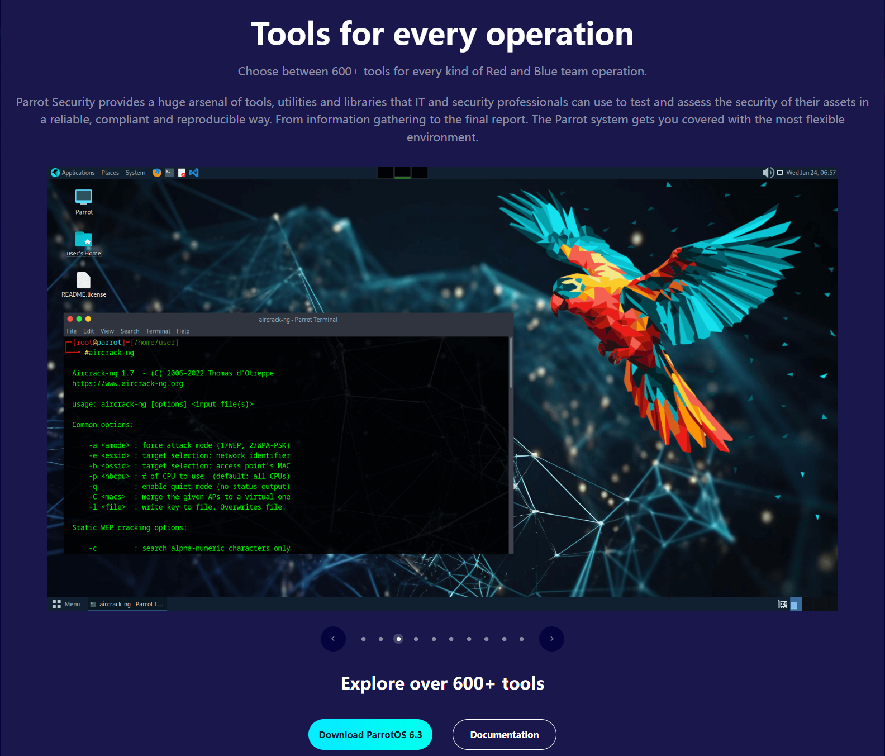Go to the previous carousel slide
The image size is (885, 756).
(x=333, y=639)
